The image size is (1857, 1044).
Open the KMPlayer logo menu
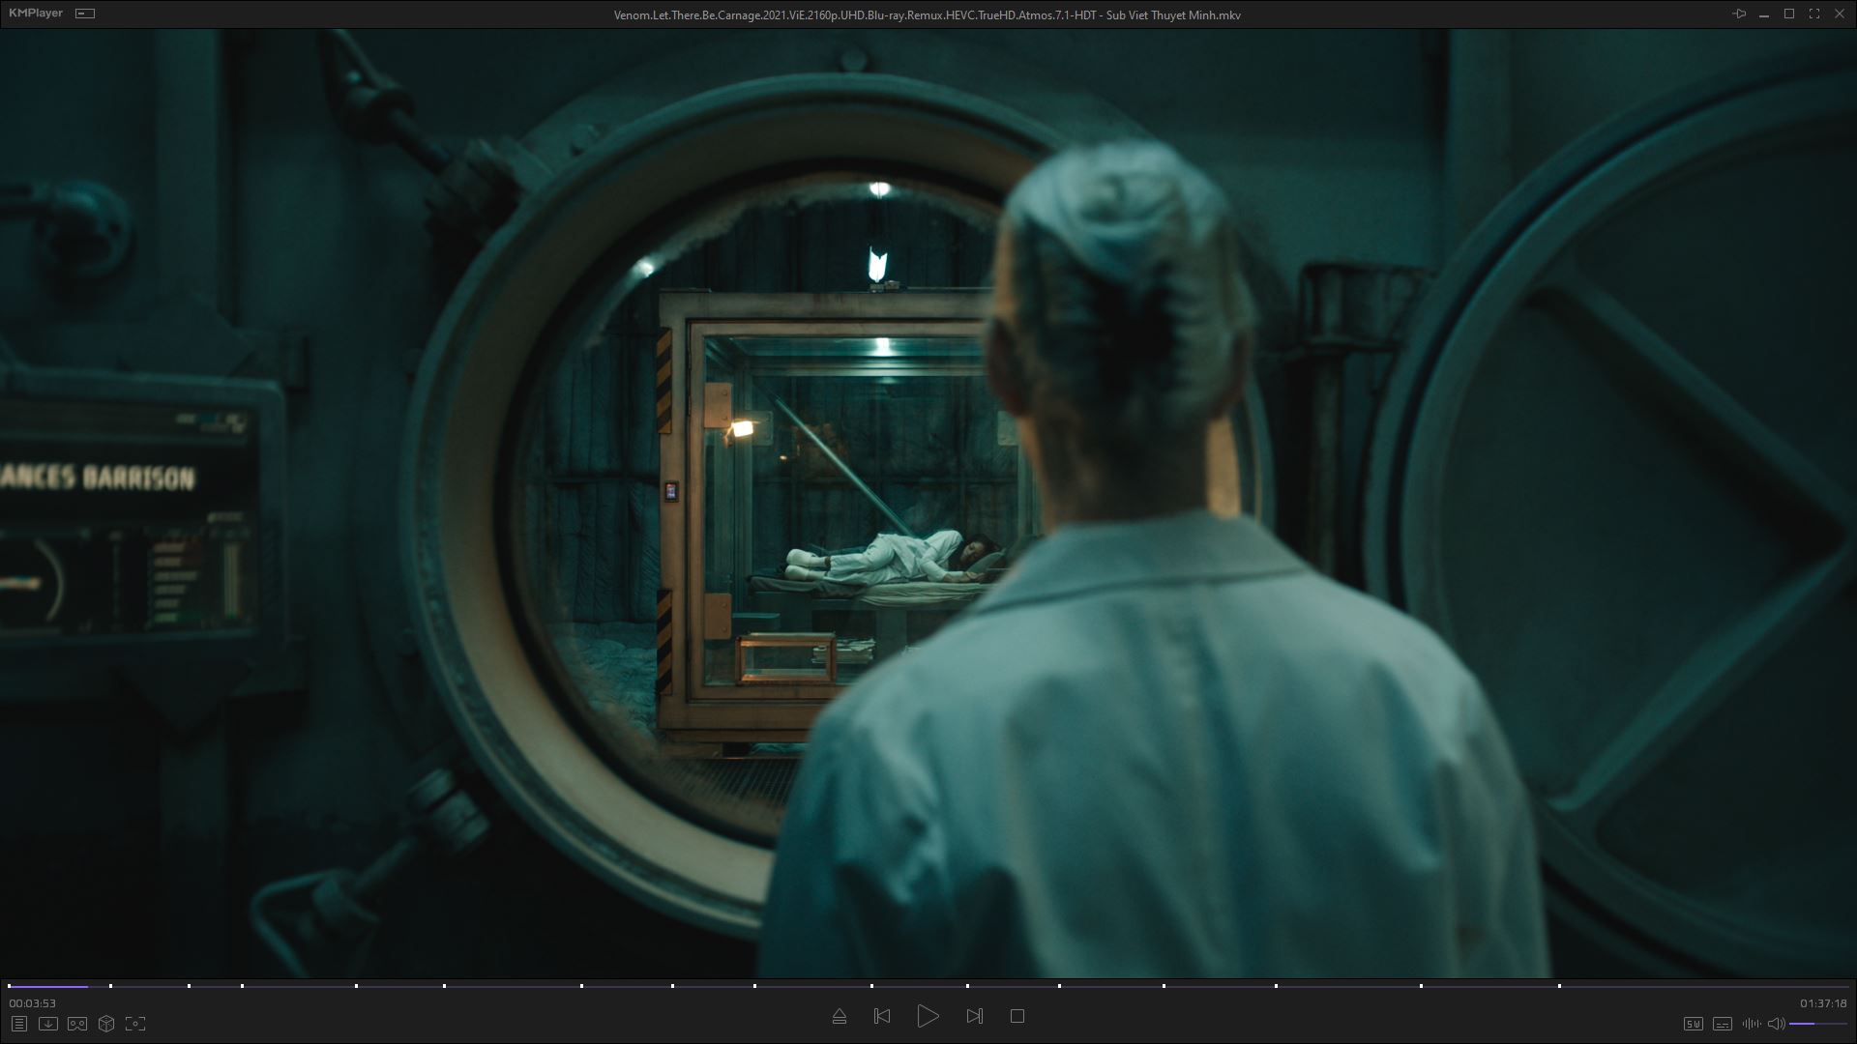[x=36, y=14]
